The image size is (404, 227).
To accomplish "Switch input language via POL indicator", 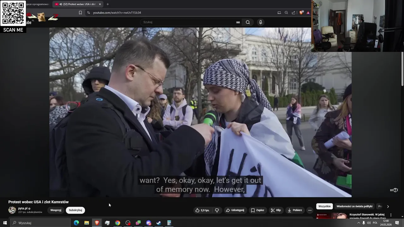I will click(375, 223).
